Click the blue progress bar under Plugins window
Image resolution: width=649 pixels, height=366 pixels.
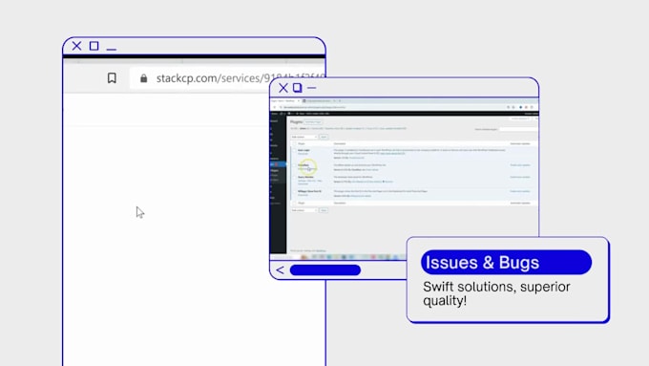coord(325,270)
